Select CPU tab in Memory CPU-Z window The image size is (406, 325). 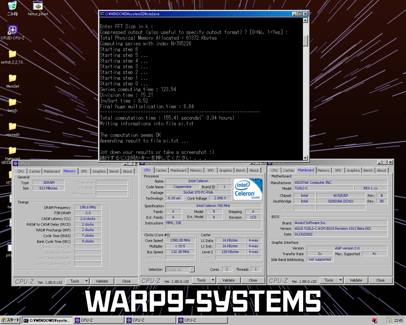point(21,171)
